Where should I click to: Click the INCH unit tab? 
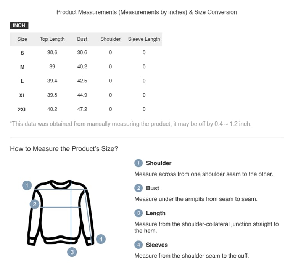point(19,25)
